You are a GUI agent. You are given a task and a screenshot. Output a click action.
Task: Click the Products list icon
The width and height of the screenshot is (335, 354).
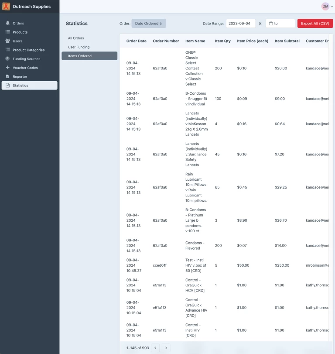[7, 32]
